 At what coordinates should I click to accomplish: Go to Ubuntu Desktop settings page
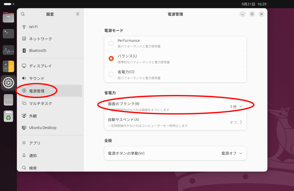(50, 128)
